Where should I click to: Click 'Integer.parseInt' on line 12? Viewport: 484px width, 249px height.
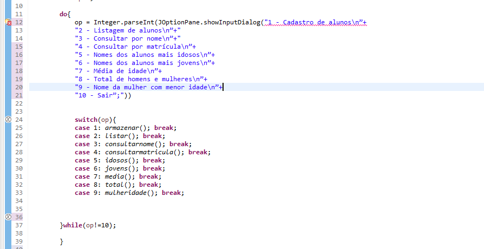pos(124,22)
